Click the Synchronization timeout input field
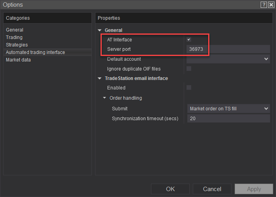This screenshot has width=276, height=197. pos(228,119)
